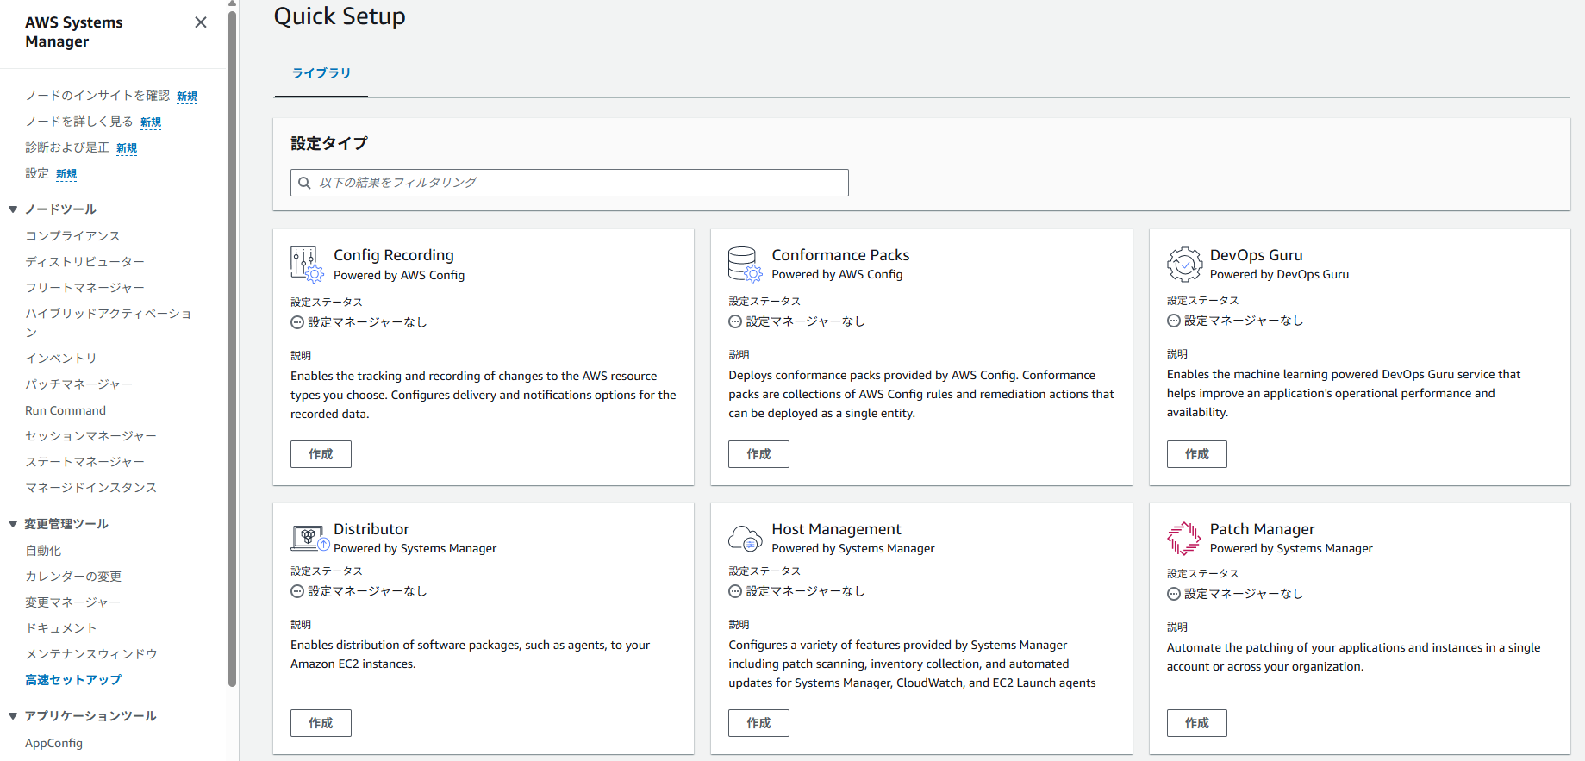Screen dimensions: 1585x761
Task: Click the Config Recording card icon
Action: 307,264
